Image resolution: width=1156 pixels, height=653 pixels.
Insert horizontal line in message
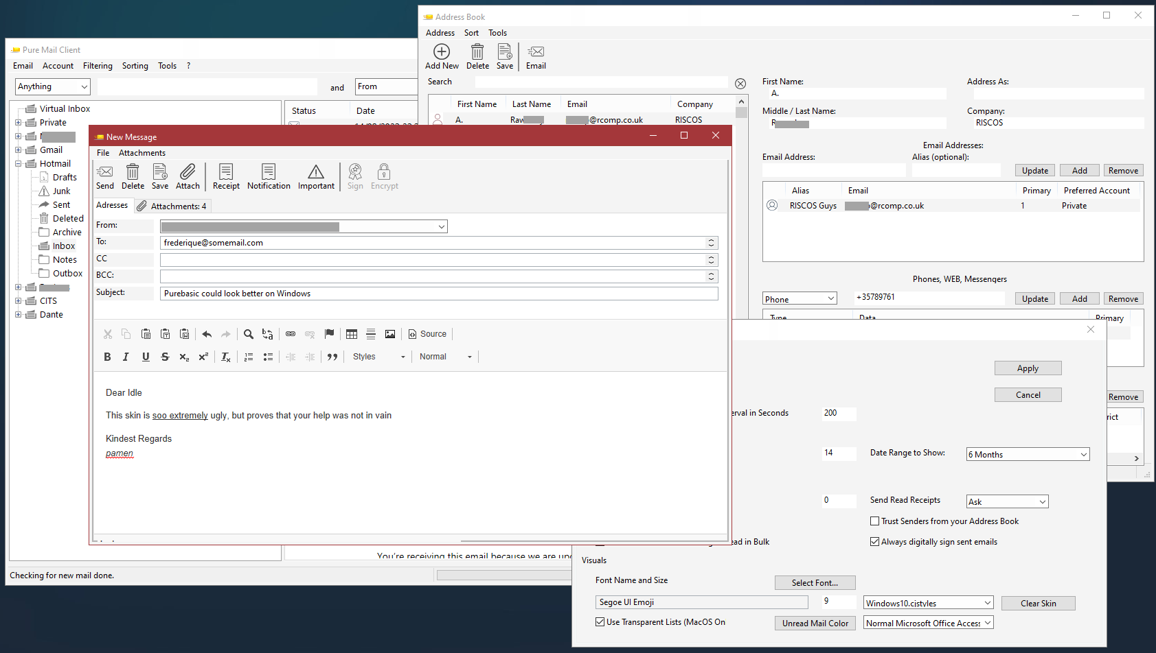[371, 334]
